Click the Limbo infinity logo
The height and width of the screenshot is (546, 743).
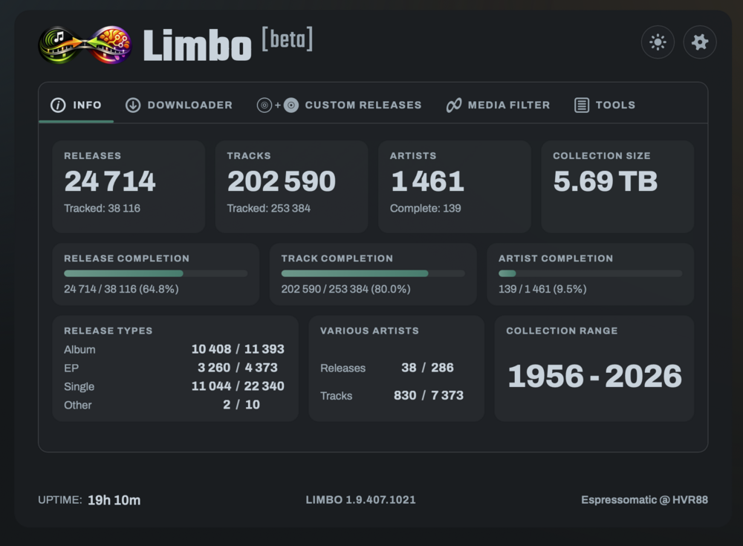(x=85, y=45)
